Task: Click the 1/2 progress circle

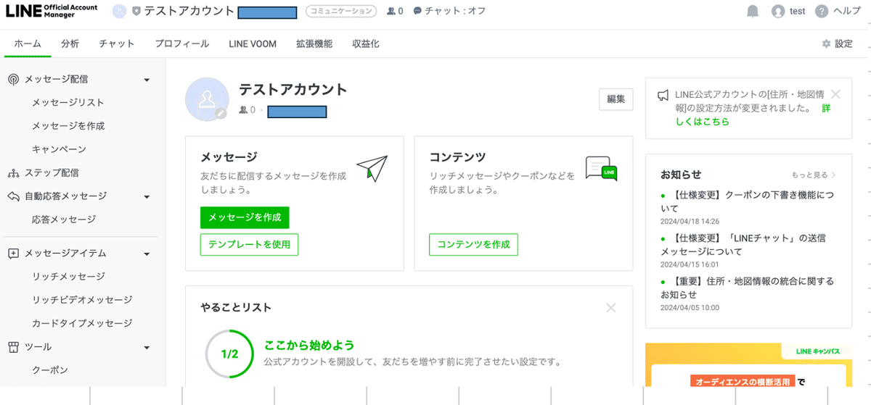Action: coord(229,354)
